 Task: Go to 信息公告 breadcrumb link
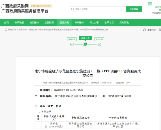pos(12,30)
